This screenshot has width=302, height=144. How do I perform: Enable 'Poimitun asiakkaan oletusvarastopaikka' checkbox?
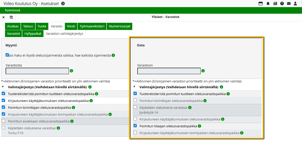pos(4,121)
